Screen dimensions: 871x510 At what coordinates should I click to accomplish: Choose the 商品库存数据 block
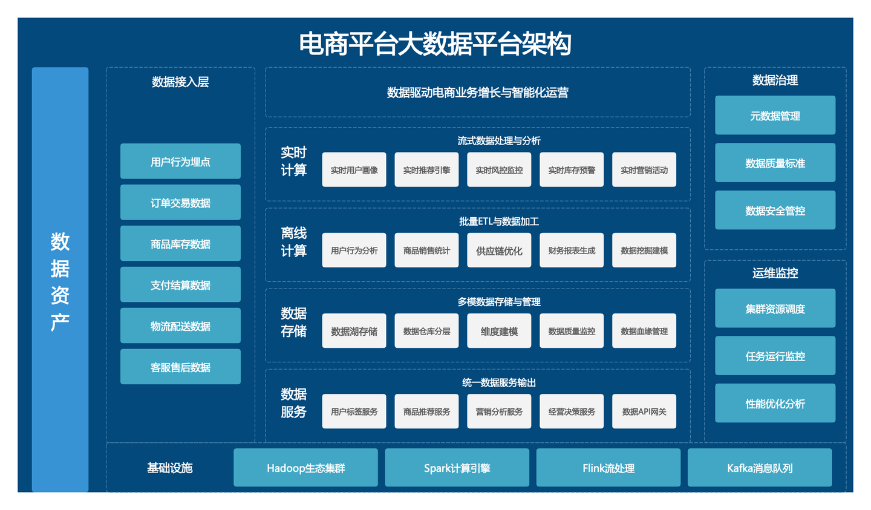180,244
